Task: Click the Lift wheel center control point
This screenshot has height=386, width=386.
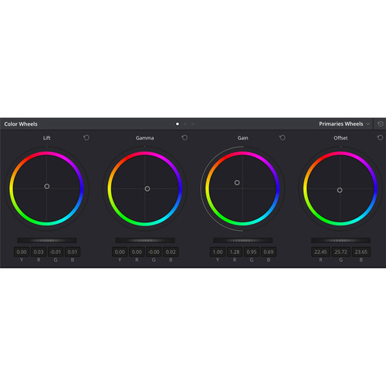Action: (47, 186)
